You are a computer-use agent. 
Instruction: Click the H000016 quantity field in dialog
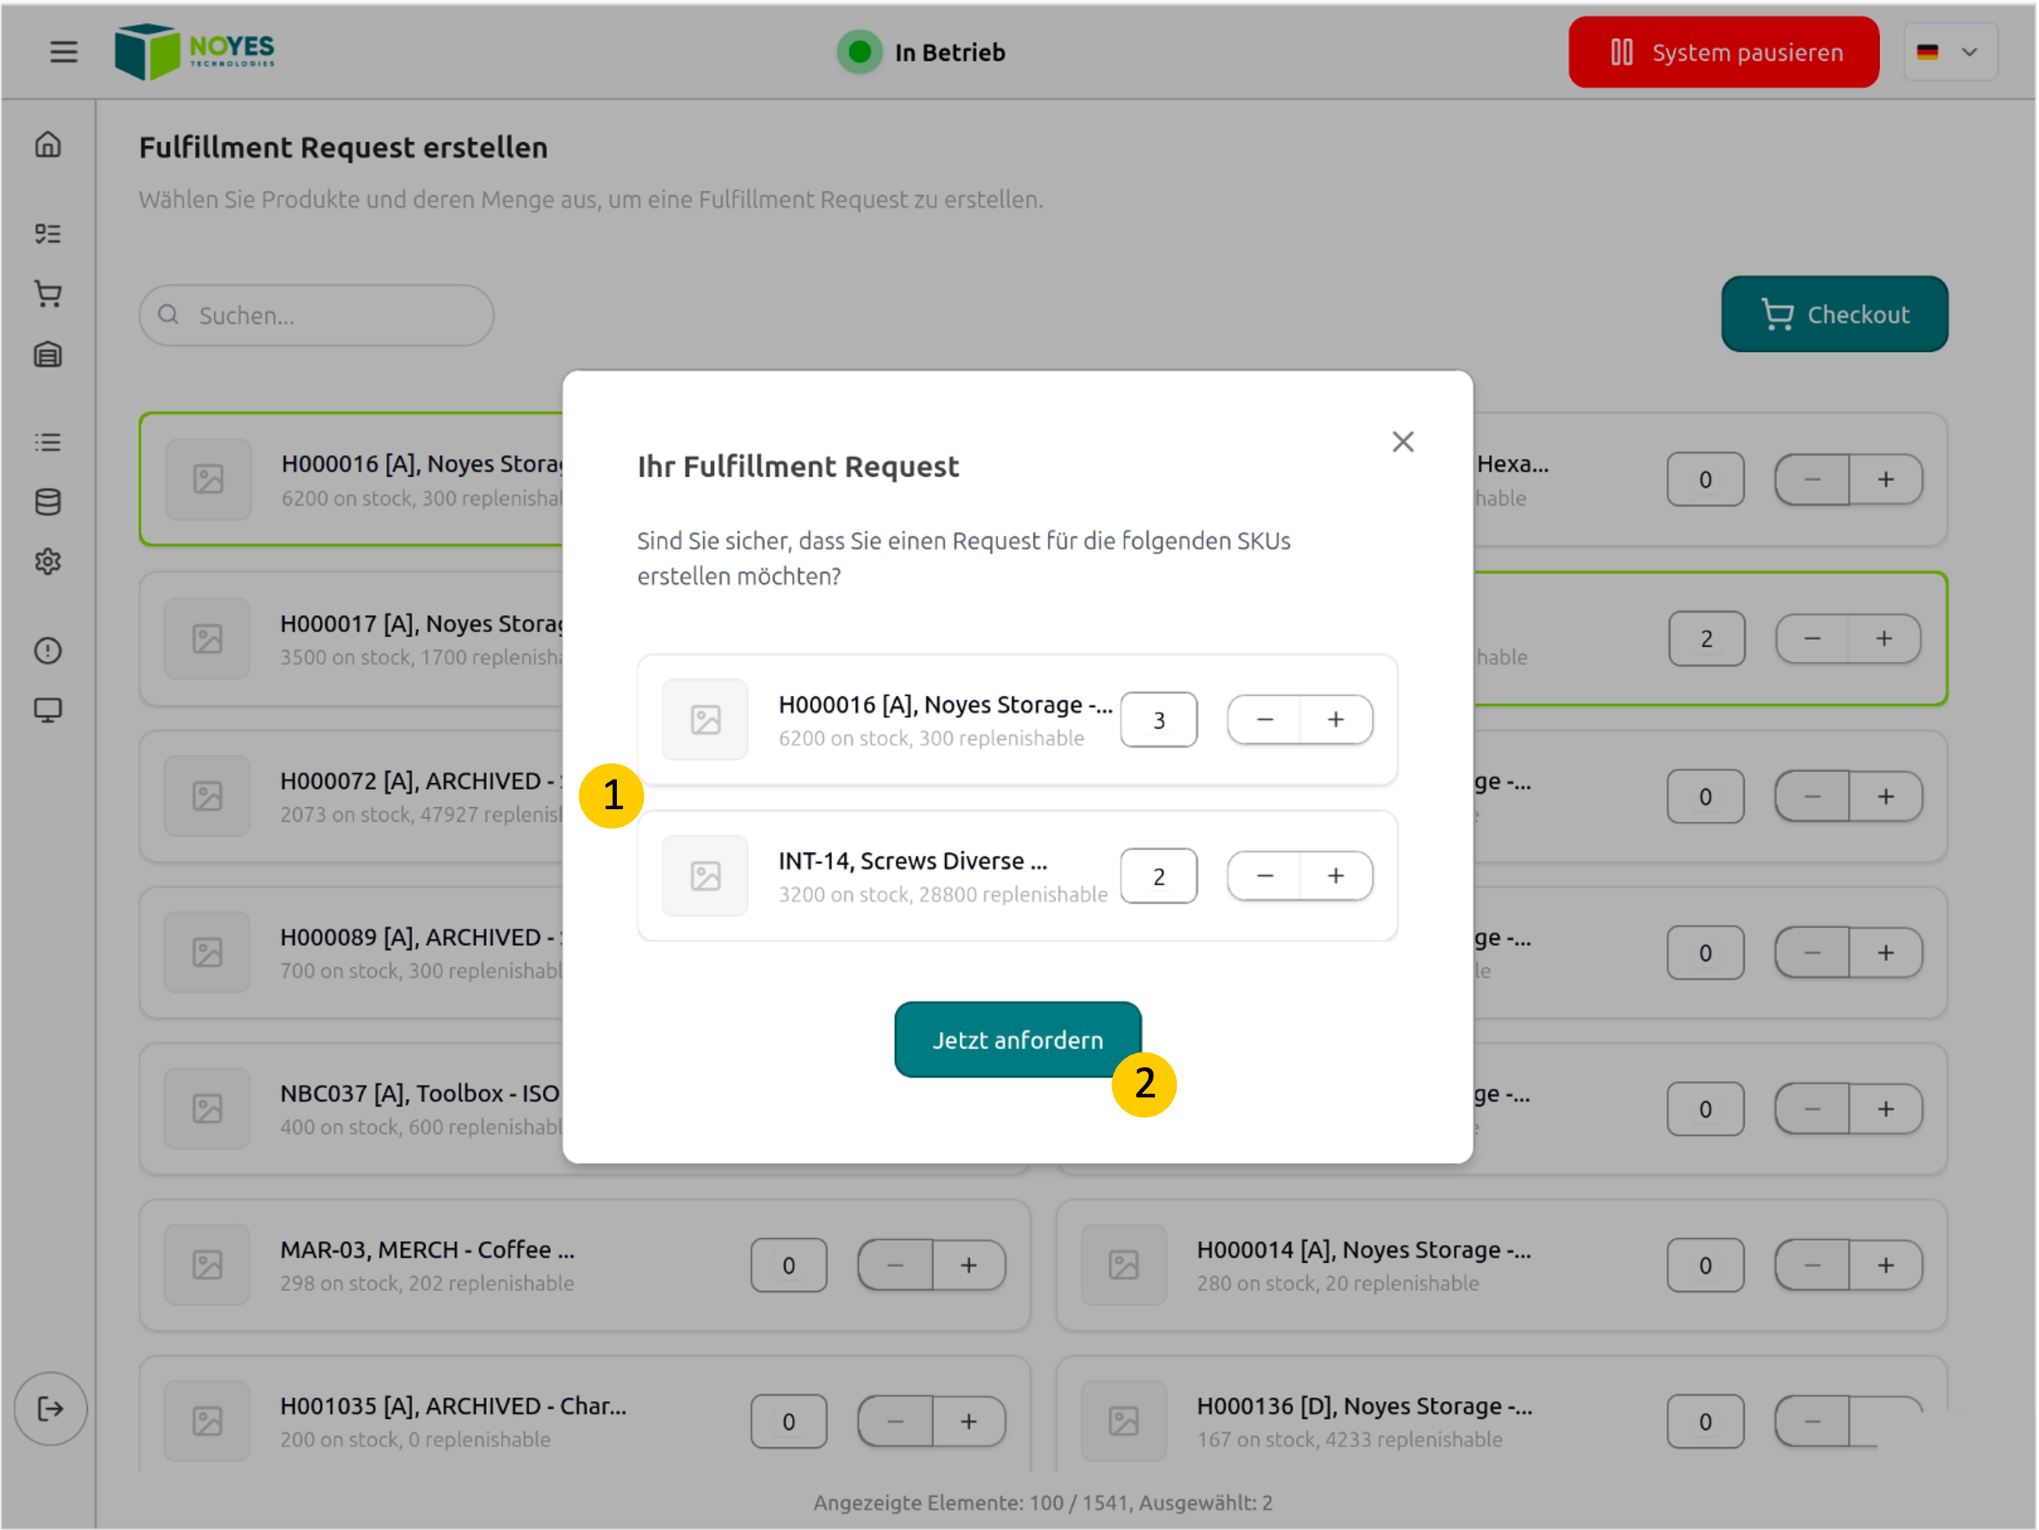pos(1159,720)
